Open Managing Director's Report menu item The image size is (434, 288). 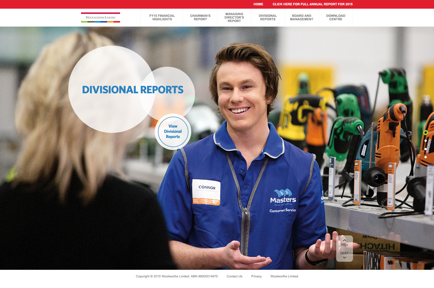[x=234, y=18]
